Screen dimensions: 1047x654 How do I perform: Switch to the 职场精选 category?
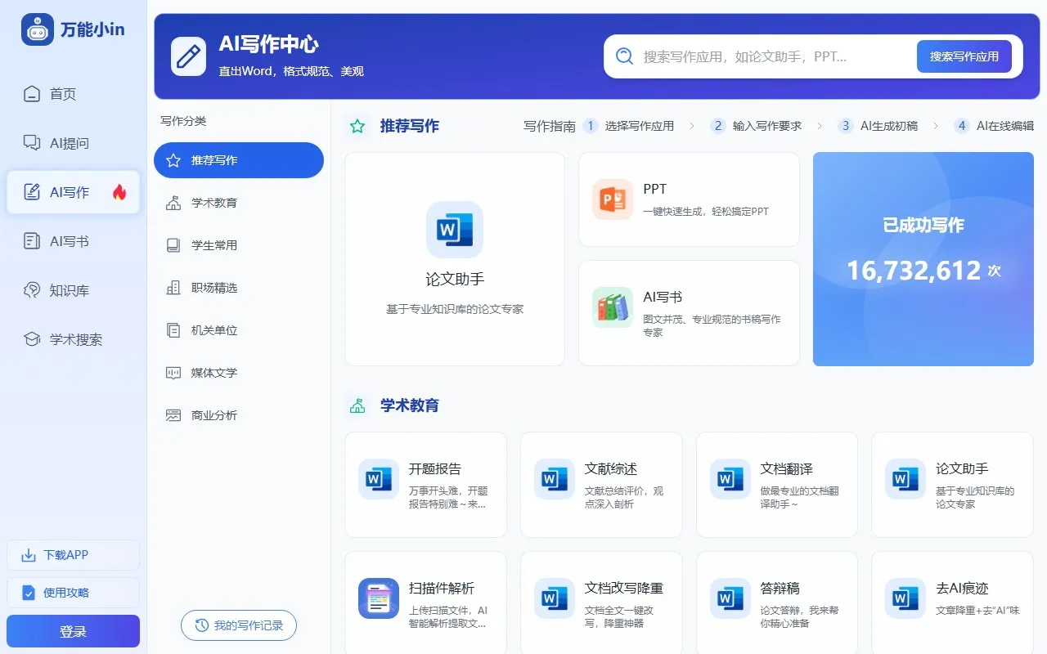(238, 287)
